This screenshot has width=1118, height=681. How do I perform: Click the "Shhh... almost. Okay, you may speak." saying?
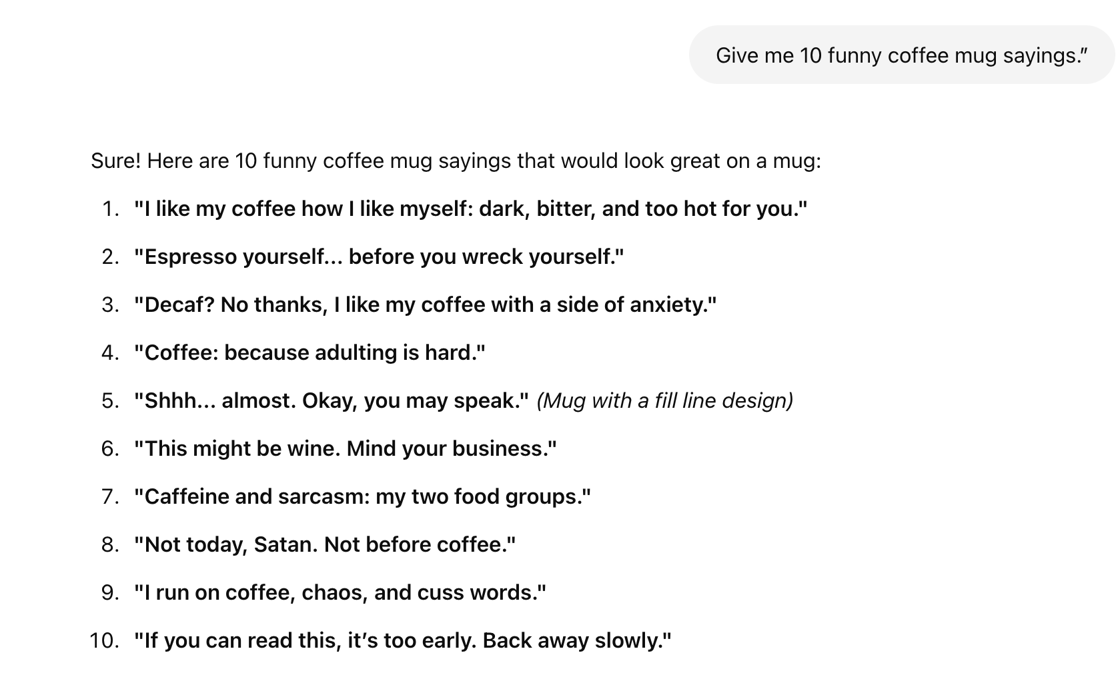[331, 401]
